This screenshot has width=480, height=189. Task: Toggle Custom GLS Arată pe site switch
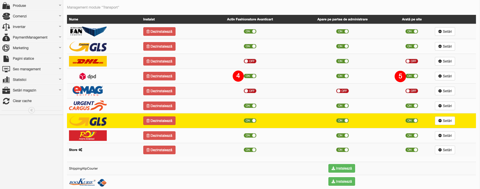412,46
